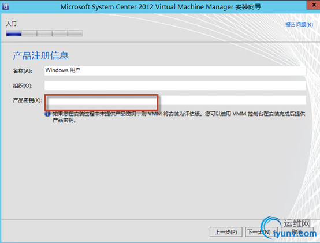Proceed with 下一步(N) button
Viewport: 320px width, 243px height.
coord(262,232)
